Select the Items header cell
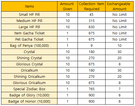The height and width of the screenshot is (106, 135). (x=29, y=6)
